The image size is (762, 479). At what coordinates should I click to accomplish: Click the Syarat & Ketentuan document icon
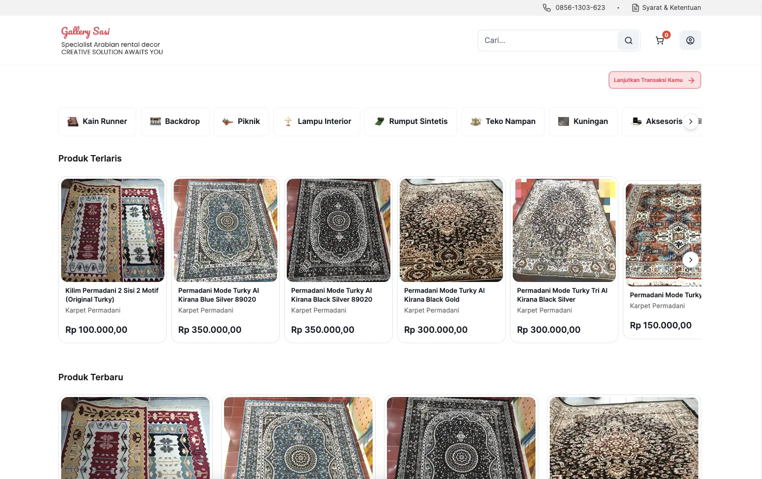point(636,7)
